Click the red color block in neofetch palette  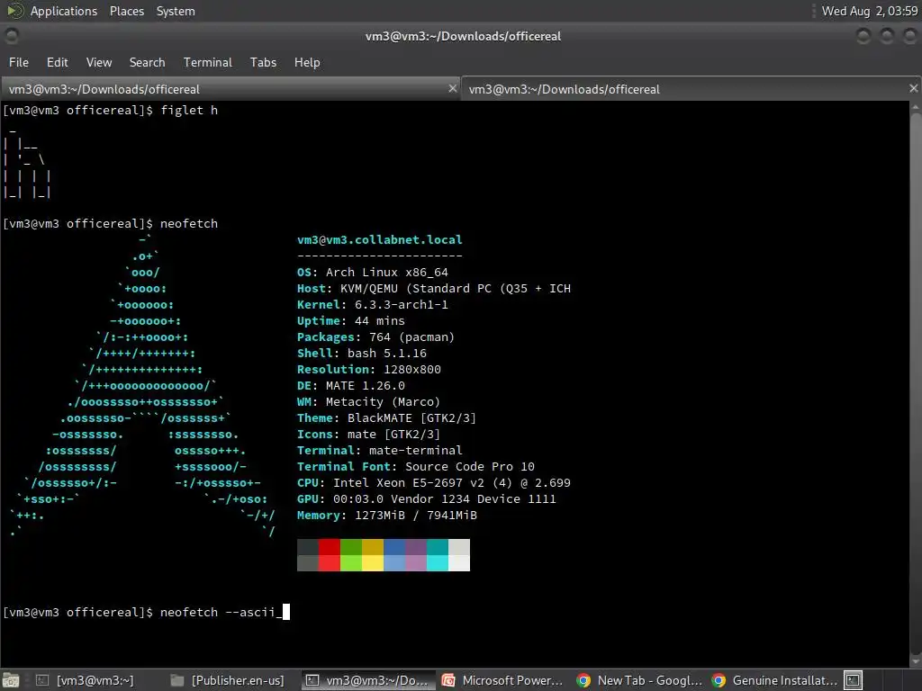click(330, 555)
